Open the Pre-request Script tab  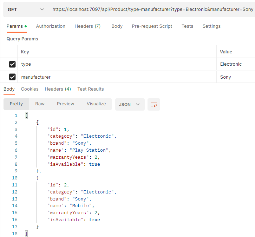click(152, 26)
